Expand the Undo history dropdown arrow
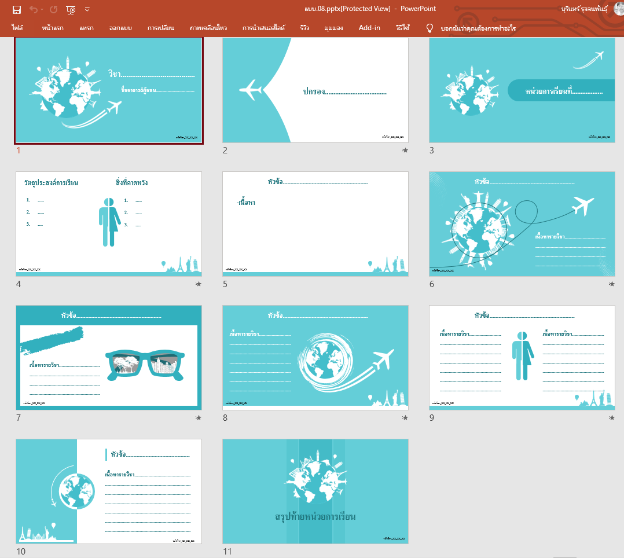624x558 pixels. (x=43, y=9)
